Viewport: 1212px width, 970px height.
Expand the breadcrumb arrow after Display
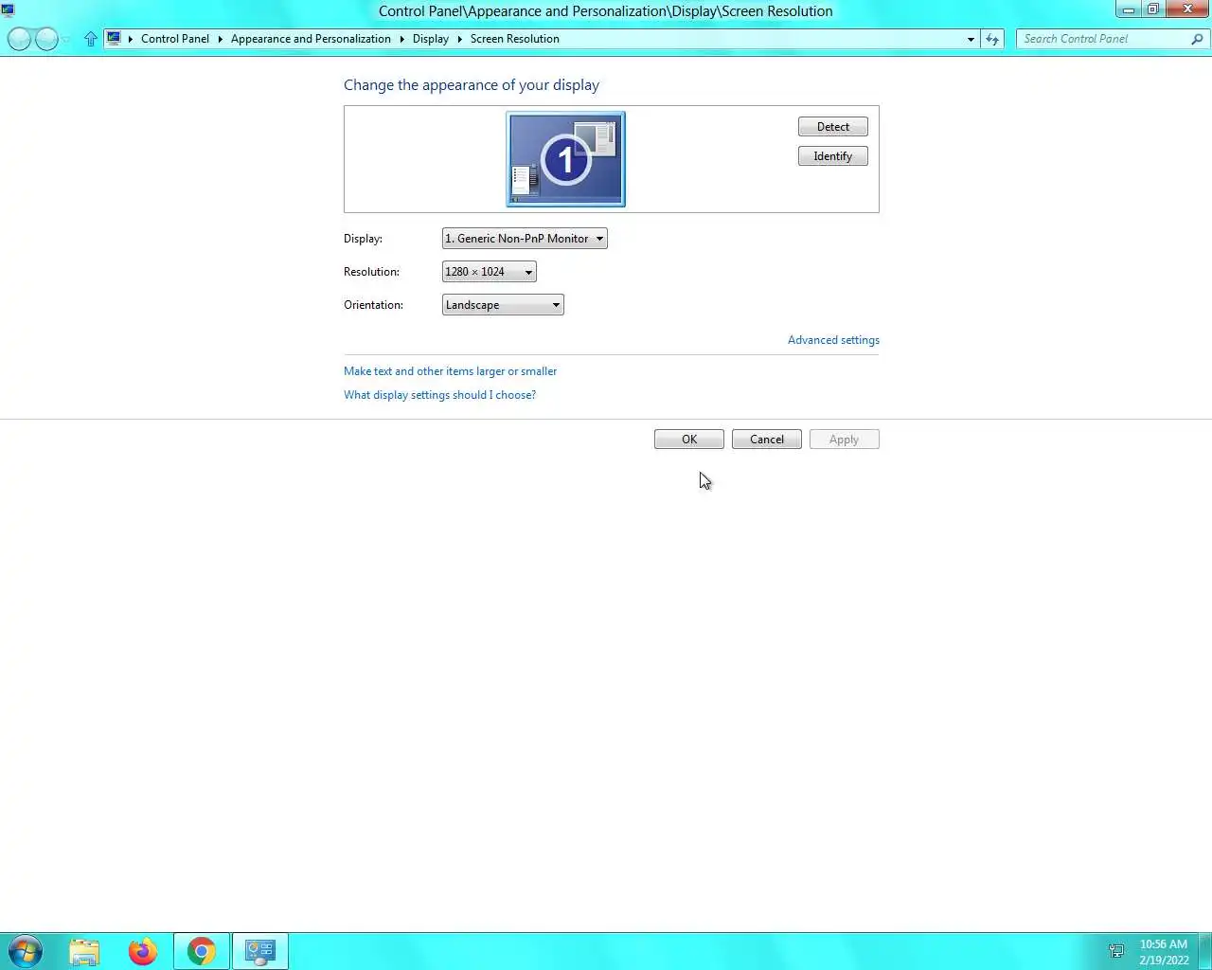click(x=459, y=39)
